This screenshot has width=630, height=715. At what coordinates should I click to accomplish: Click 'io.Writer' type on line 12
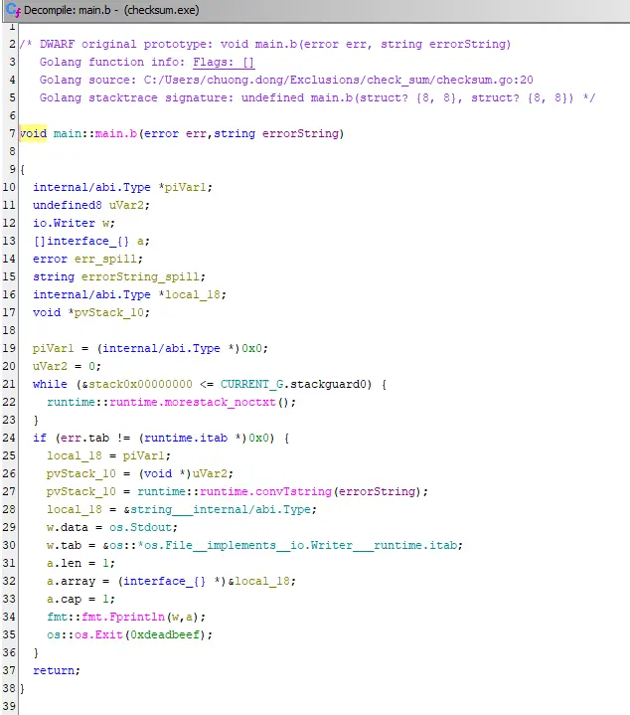tap(64, 223)
